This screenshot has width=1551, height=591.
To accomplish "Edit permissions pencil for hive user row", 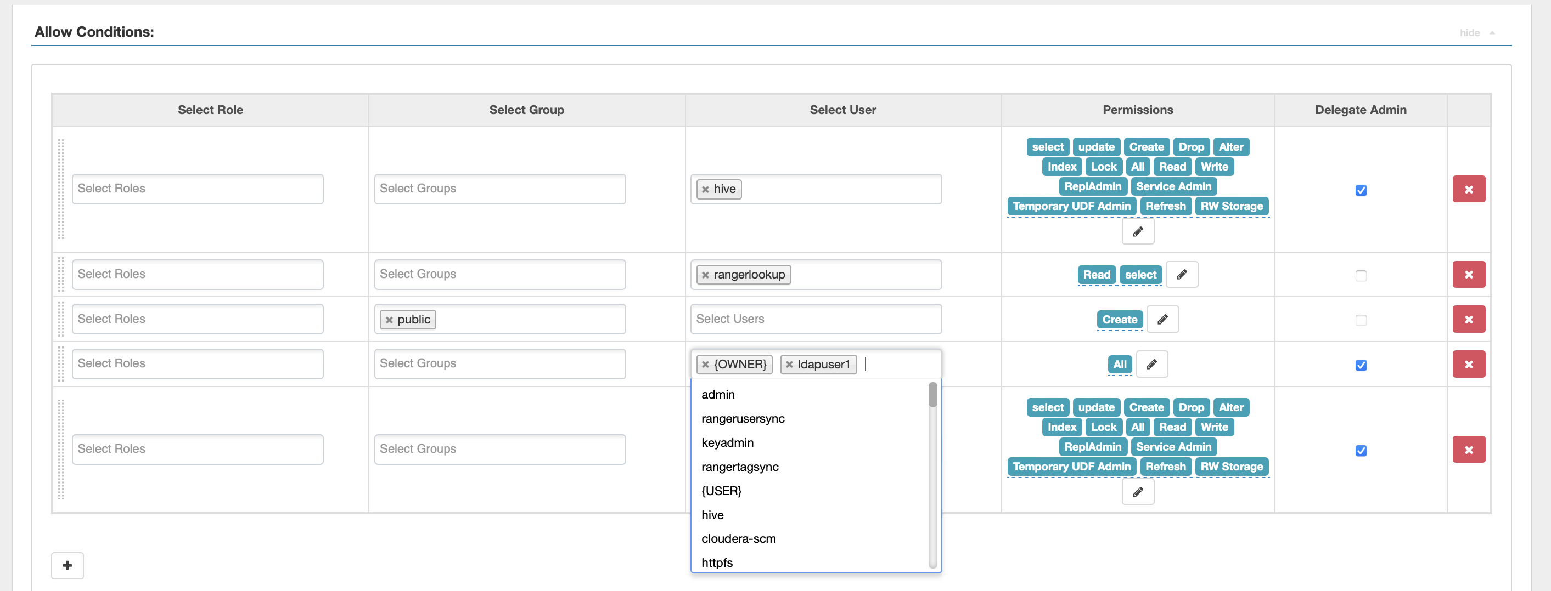I will click(1137, 231).
